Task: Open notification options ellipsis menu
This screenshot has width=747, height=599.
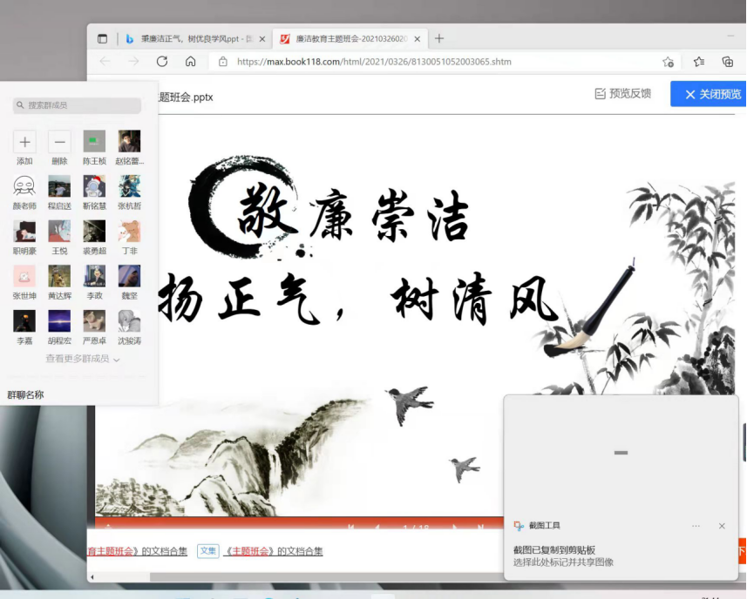Action: (x=696, y=526)
